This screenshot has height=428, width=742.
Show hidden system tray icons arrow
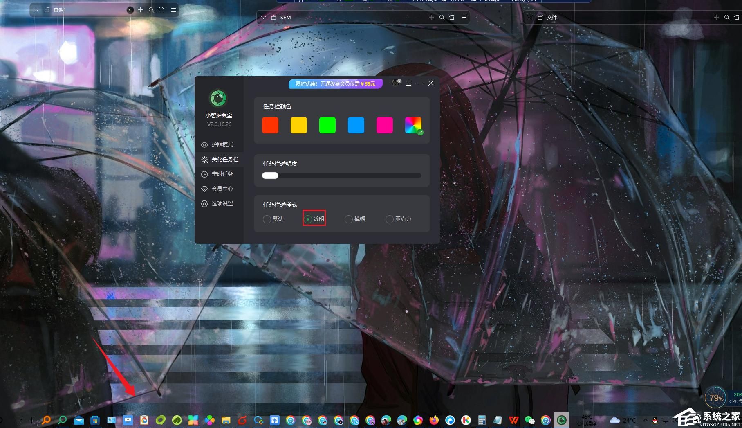coord(645,420)
